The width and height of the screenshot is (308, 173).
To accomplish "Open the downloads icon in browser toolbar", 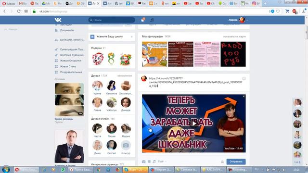I will coord(304,11).
